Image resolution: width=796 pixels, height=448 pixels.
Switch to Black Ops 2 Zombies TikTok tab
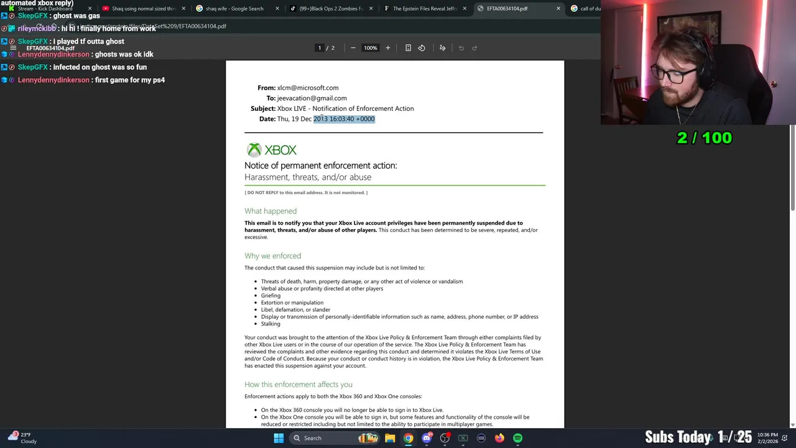[331, 9]
